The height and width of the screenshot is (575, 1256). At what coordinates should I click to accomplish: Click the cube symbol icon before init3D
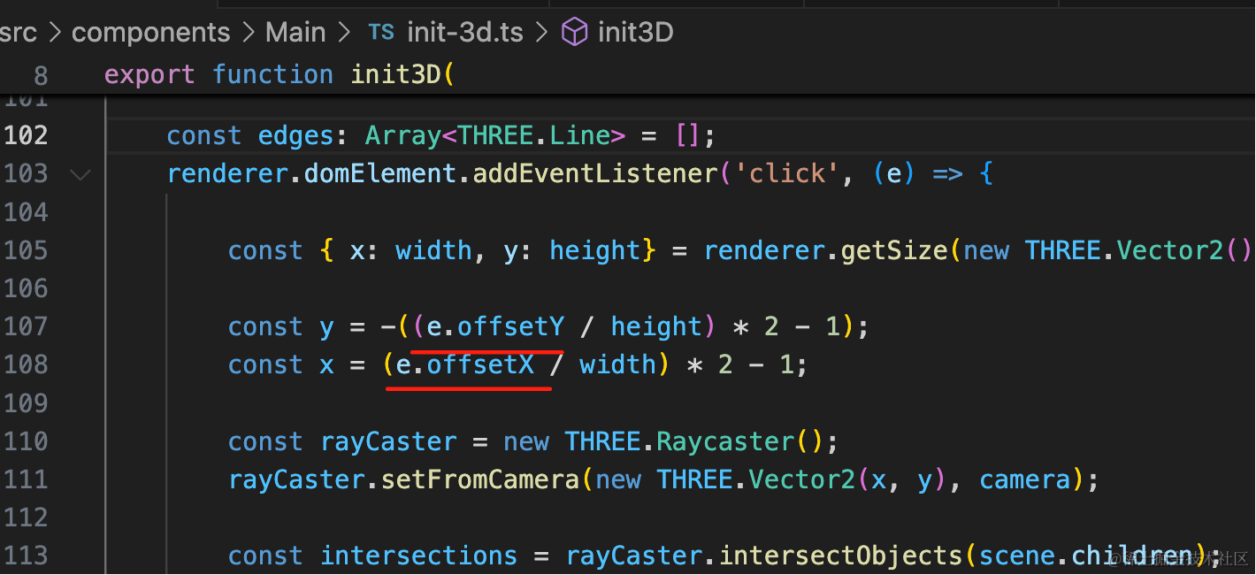coord(575,33)
